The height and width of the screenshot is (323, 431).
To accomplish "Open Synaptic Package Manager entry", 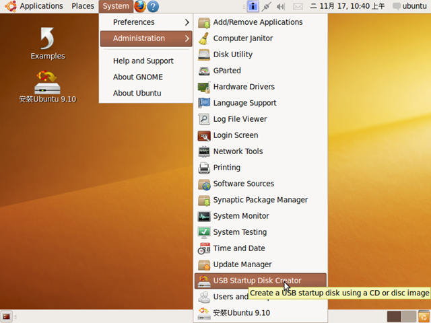I will pyautogui.click(x=261, y=200).
